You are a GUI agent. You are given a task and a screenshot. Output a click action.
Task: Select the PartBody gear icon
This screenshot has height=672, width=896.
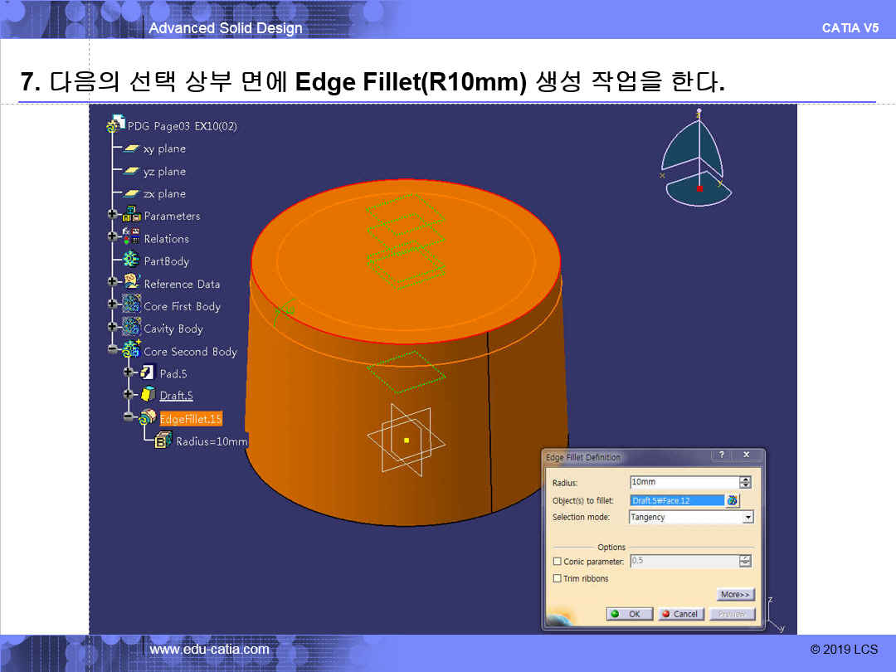coord(131,261)
